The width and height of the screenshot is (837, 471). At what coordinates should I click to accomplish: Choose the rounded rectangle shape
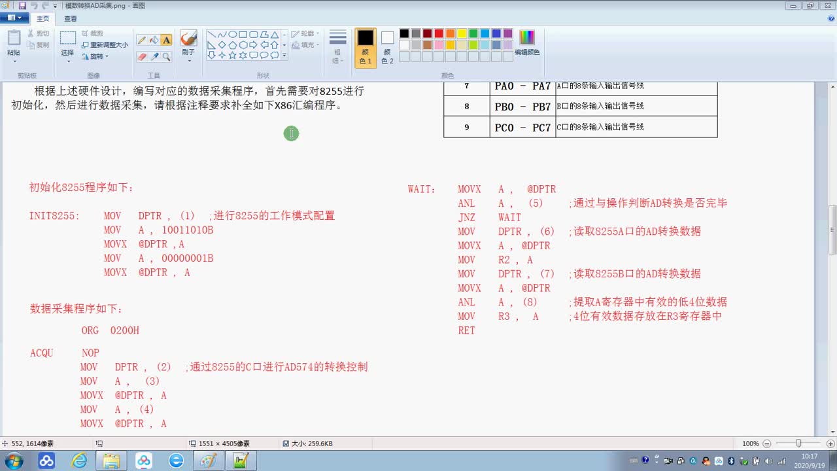coord(253,35)
